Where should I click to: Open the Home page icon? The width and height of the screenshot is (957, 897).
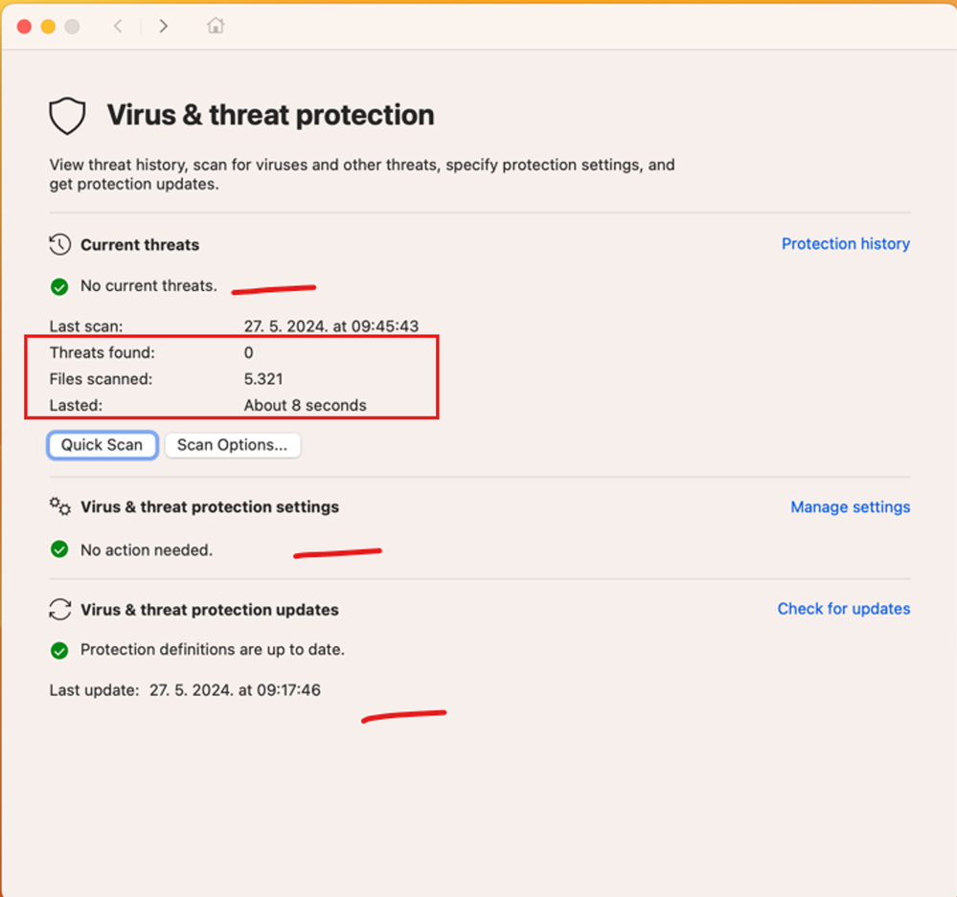click(x=216, y=27)
